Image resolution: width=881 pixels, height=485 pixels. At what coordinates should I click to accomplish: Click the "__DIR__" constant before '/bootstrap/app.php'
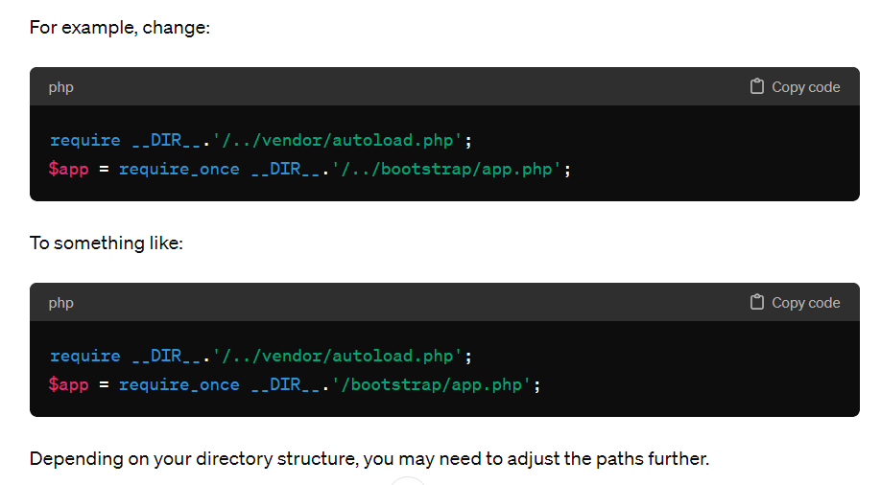[x=285, y=384]
